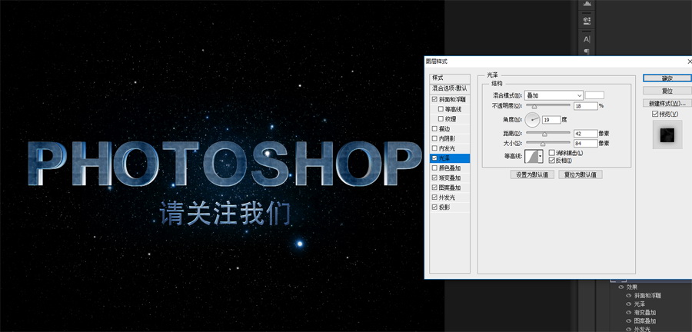Screen dimensions: 692x332
Task: Click the 复位 reset button
Action: point(667,91)
